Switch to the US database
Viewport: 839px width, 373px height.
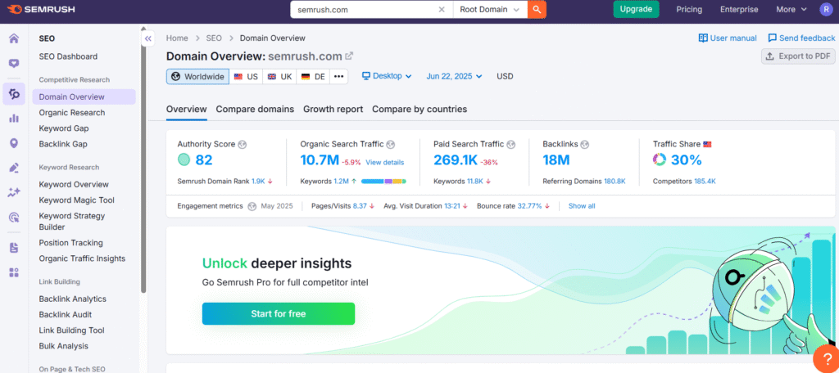tap(246, 76)
